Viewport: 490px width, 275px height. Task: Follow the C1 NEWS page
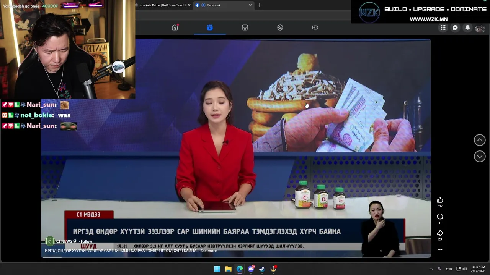(x=87, y=241)
